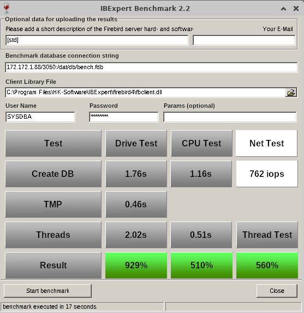
Task: Click the Client Library File path field
Action: (145, 93)
